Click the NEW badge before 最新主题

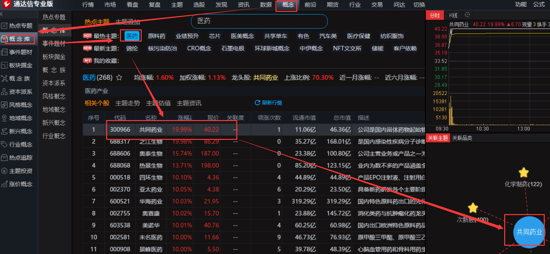pos(87,48)
